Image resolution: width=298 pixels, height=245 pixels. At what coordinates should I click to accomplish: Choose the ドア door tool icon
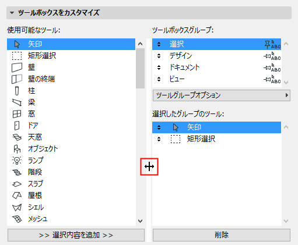(17, 126)
